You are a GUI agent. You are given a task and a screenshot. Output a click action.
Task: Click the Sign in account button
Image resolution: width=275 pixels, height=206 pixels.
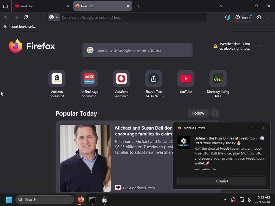pyautogui.click(x=243, y=17)
